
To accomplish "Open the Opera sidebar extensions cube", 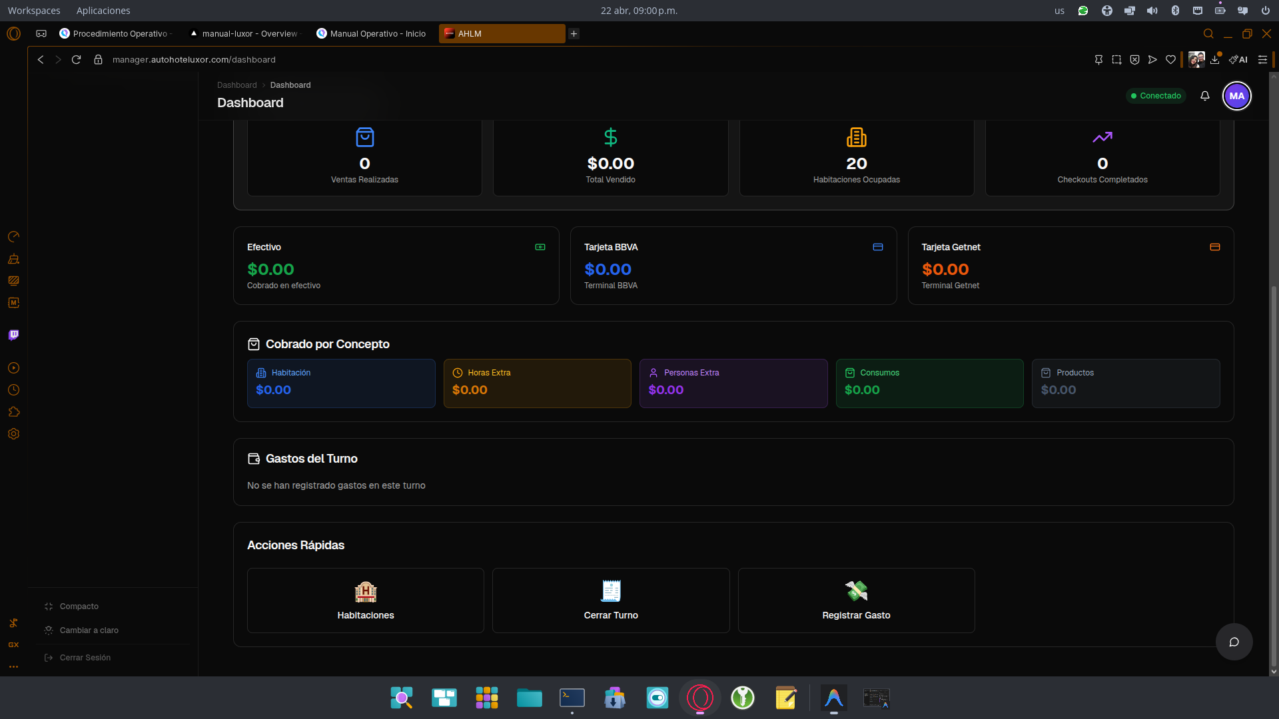I will (x=13, y=412).
